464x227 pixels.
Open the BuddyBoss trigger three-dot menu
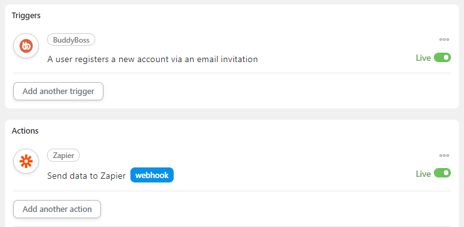click(444, 40)
